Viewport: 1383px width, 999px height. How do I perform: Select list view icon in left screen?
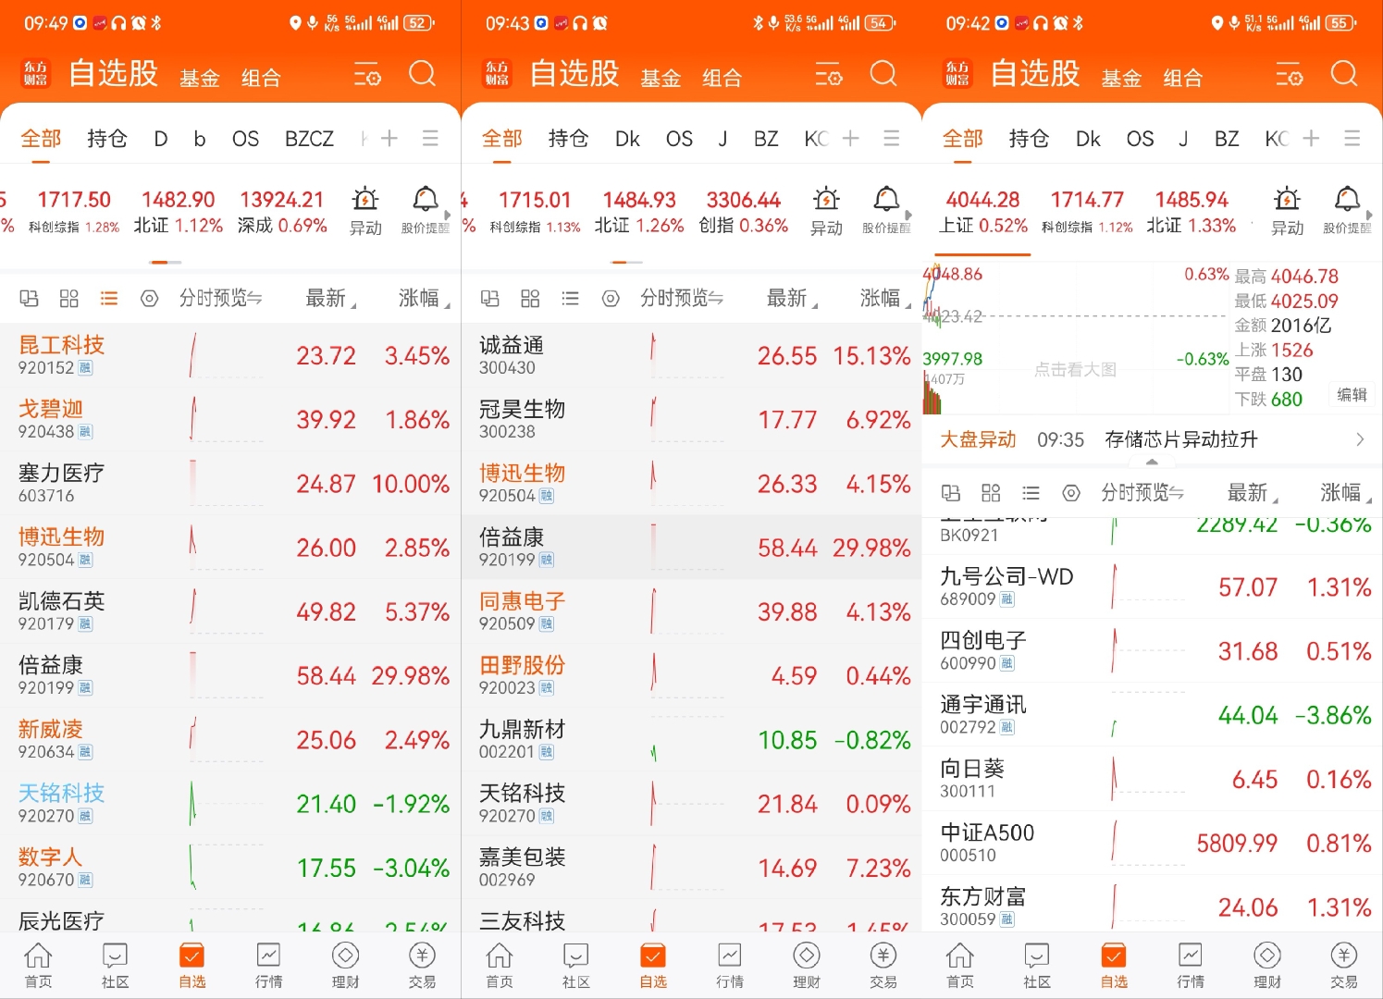[x=109, y=299]
